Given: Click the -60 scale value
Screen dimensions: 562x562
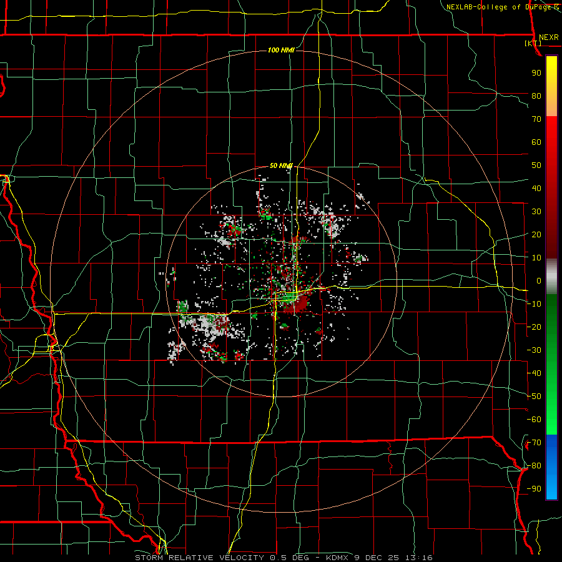Looking at the screenshot, I should click(x=534, y=420).
